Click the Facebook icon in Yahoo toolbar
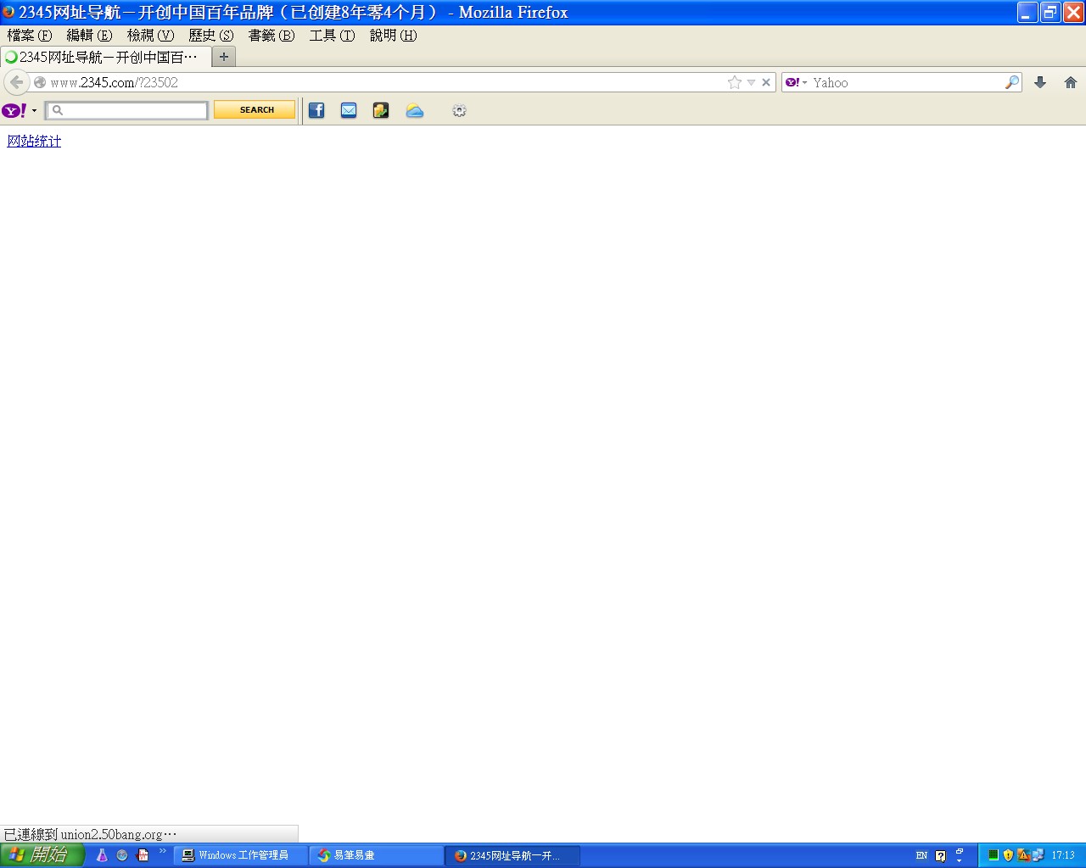This screenshot has width=1086, height=868. coord(316,110)
